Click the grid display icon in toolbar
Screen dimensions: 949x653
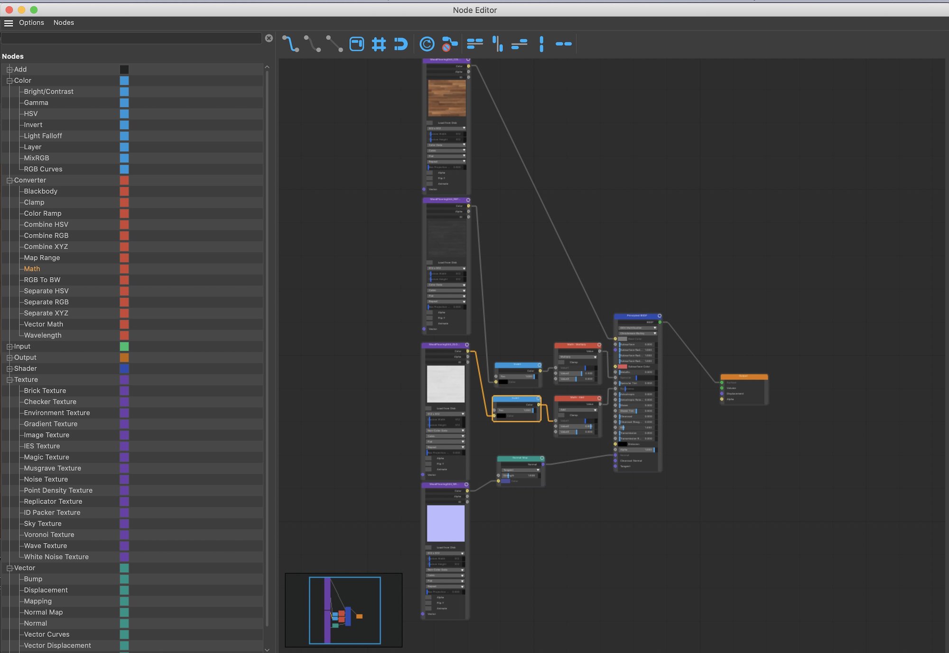379,44
